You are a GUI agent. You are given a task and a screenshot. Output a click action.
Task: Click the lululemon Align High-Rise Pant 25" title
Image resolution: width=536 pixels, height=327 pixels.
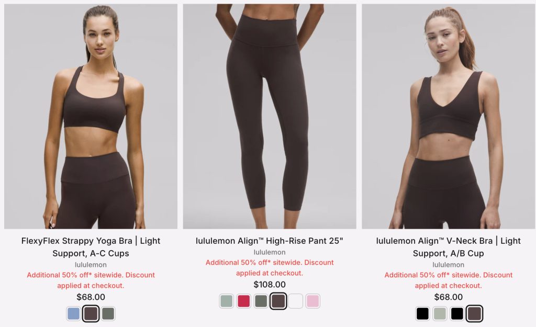(270, 241)
